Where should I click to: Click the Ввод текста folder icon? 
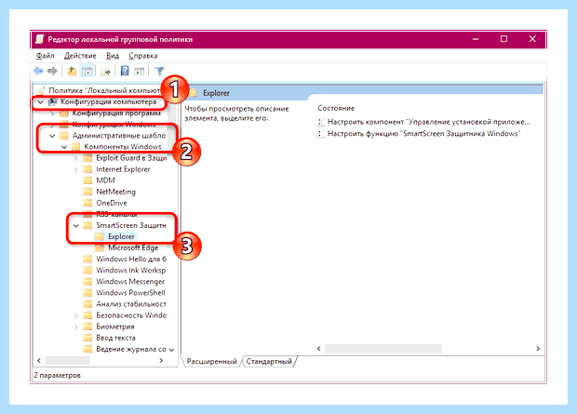click(x=87, y=338)
